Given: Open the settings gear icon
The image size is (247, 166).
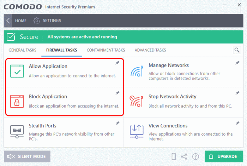Looking at the screenshot, I should pos(37,21).
